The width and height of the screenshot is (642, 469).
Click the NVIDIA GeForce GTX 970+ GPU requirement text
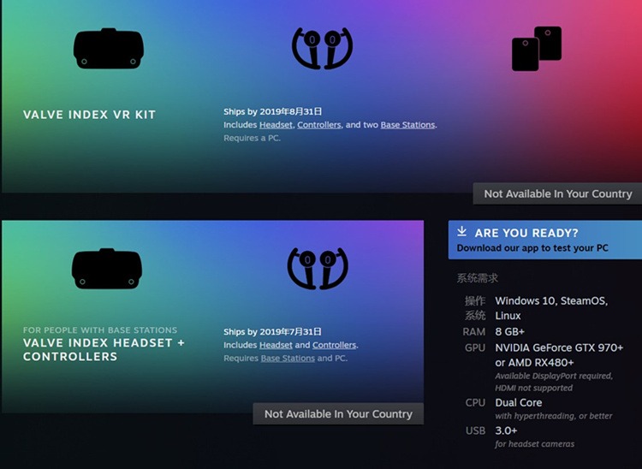click(x=559, y=347)
